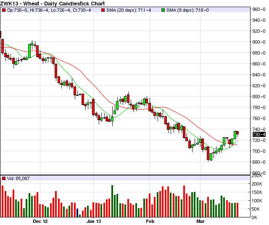The height and width of the screenshot is (225, 269).
Task: Click the 200K volume axis label
Action: point(257,184)
